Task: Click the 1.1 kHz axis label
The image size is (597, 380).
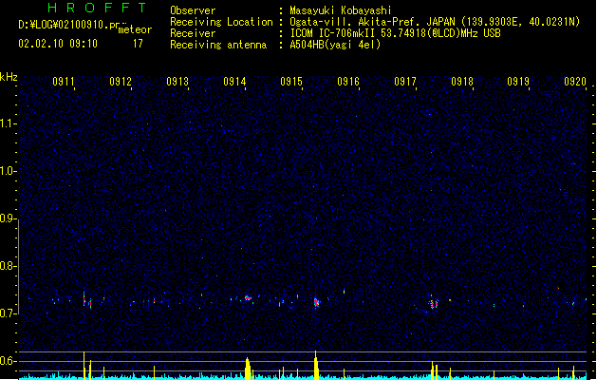Action: point(8,123)
